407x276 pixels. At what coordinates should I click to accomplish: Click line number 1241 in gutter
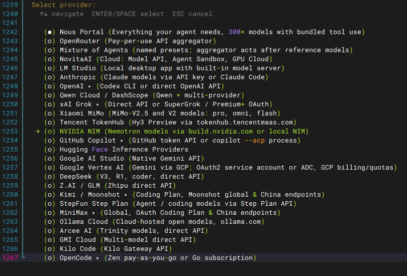click(x=10, y=23)
